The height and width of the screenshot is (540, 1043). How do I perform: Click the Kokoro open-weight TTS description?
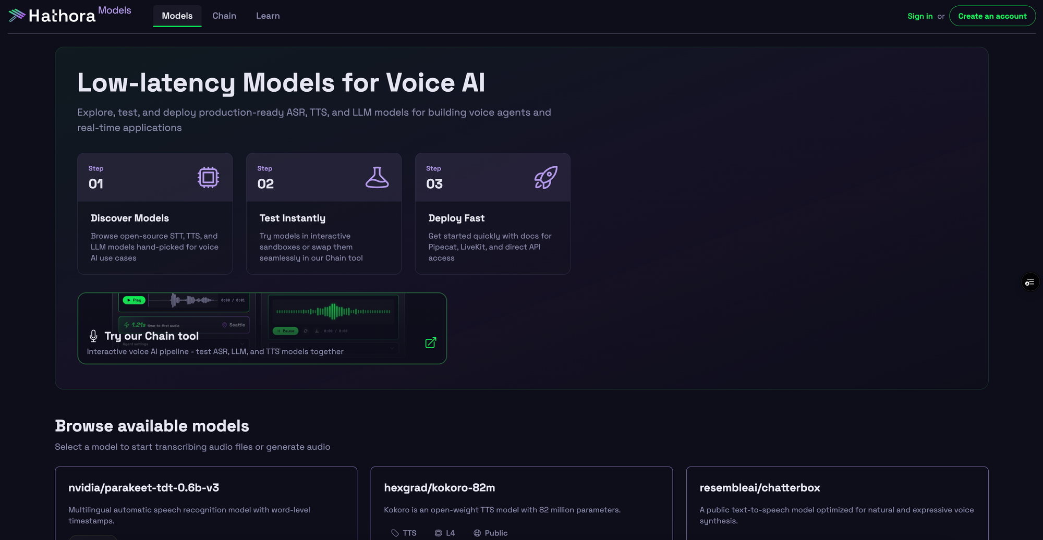click(x=502, y=510)
